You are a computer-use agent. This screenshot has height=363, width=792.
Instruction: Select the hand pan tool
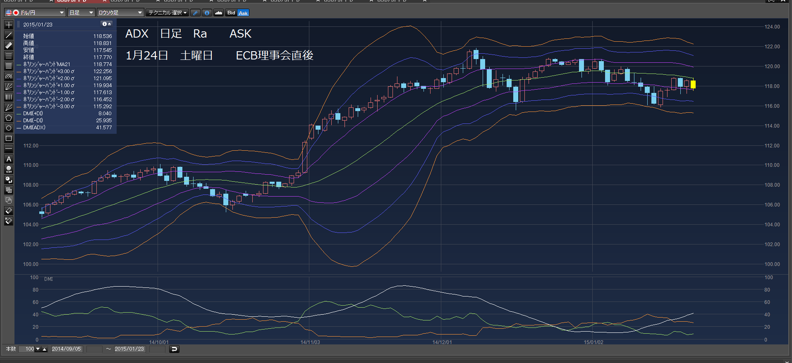pyautogui.click(x=9, y=200)
